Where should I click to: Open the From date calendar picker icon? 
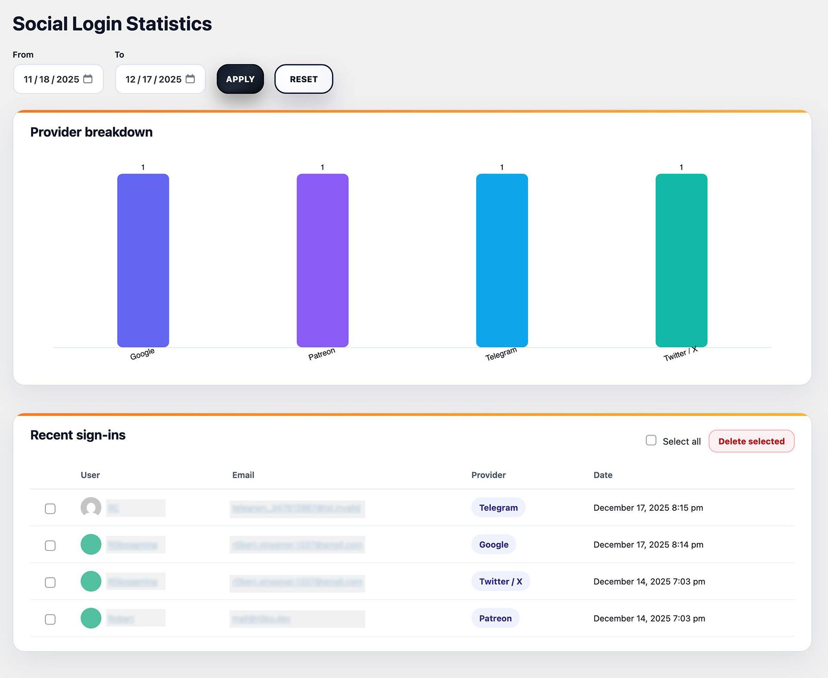(88, 79)
